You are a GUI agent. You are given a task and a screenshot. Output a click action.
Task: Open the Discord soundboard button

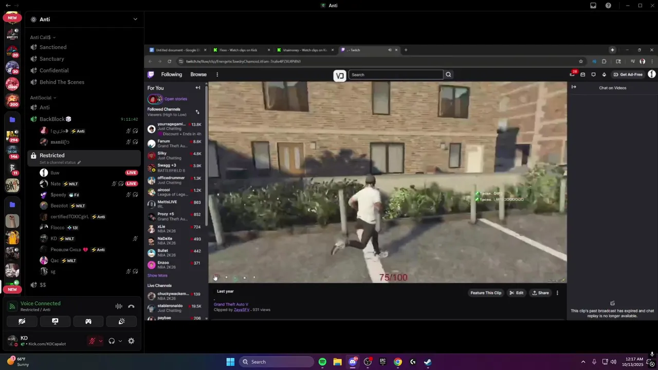(x=121, y=321)
